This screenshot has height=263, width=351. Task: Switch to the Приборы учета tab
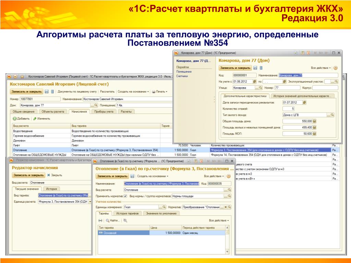click(x=104, y=112)
